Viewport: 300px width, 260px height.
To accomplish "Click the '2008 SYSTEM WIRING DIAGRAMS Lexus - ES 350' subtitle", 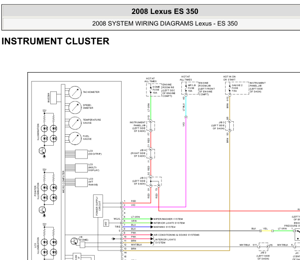I will 165,23.
